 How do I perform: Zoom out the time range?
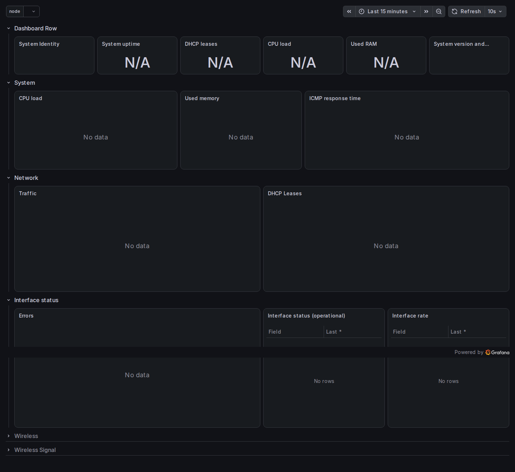click(x=439, y=11)
